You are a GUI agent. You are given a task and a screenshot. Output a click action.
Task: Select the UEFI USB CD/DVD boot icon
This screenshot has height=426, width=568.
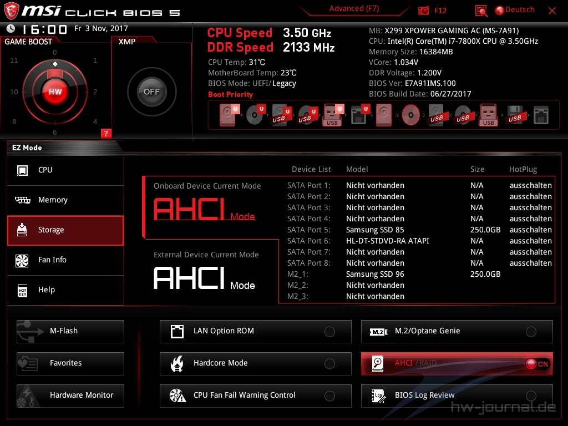tap(307, 115)
